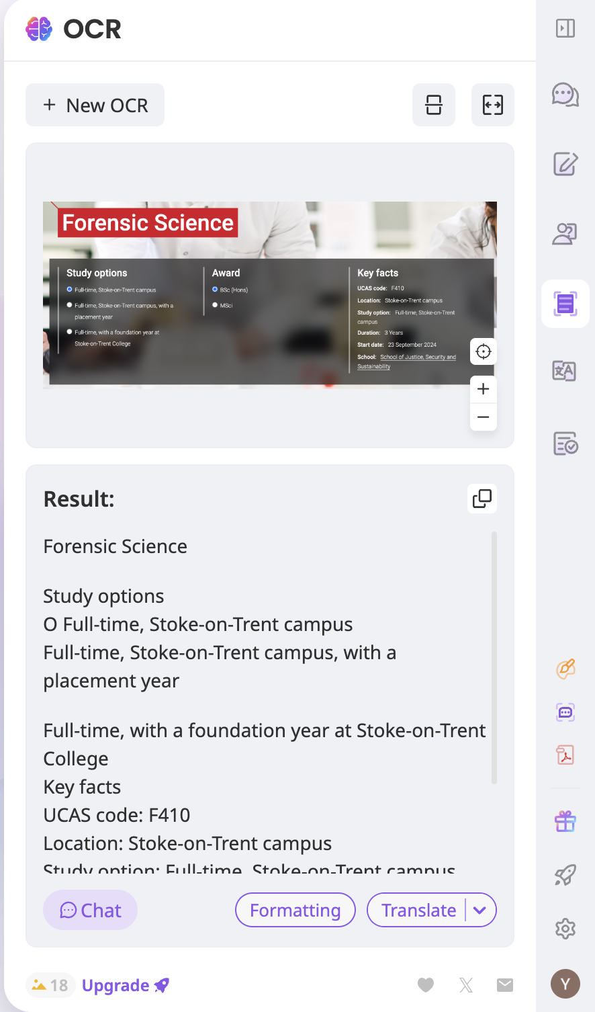The height and width of the screenshot is (1012, 595).
Task: Toggle the sidebar panel layout icon
Action: click(565, 28)
